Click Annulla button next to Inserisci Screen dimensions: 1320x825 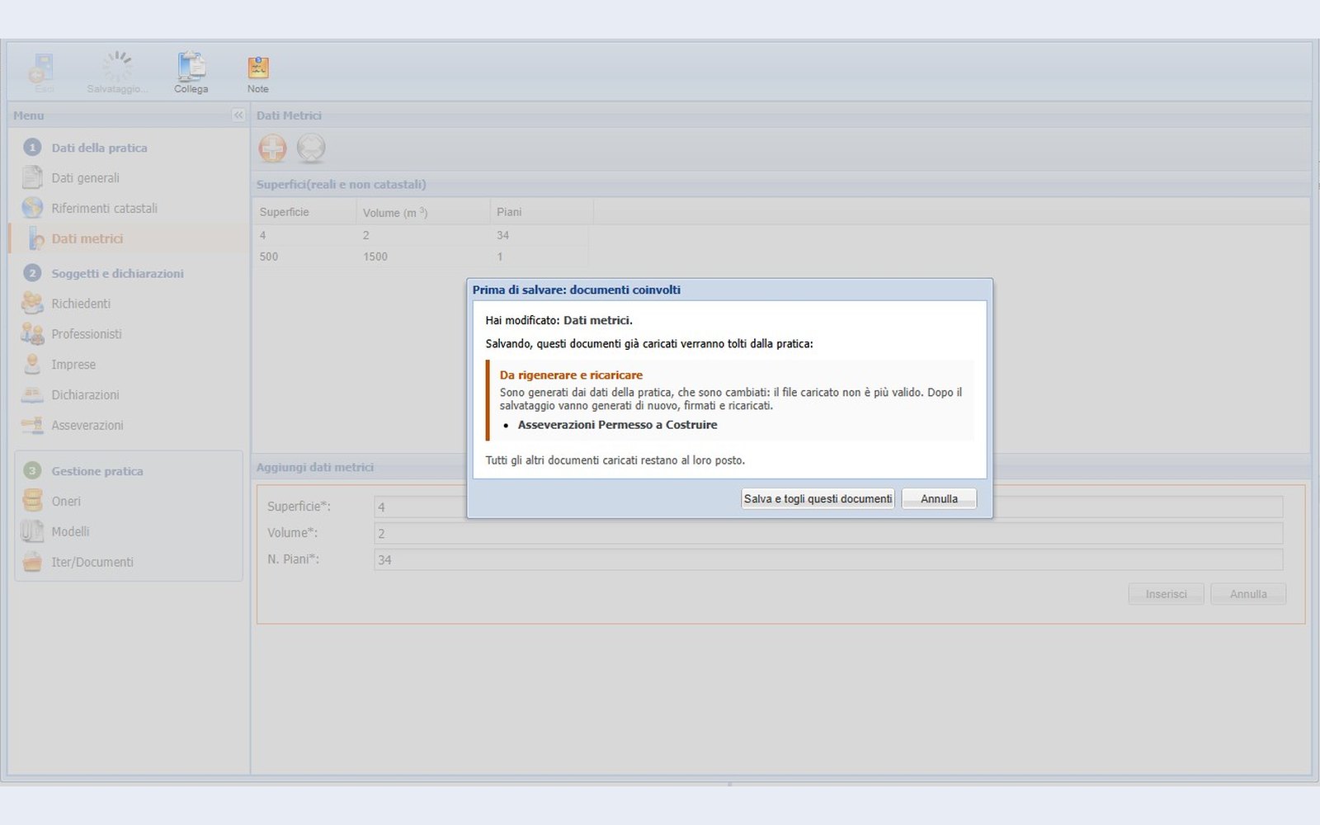pos(1248,594)
